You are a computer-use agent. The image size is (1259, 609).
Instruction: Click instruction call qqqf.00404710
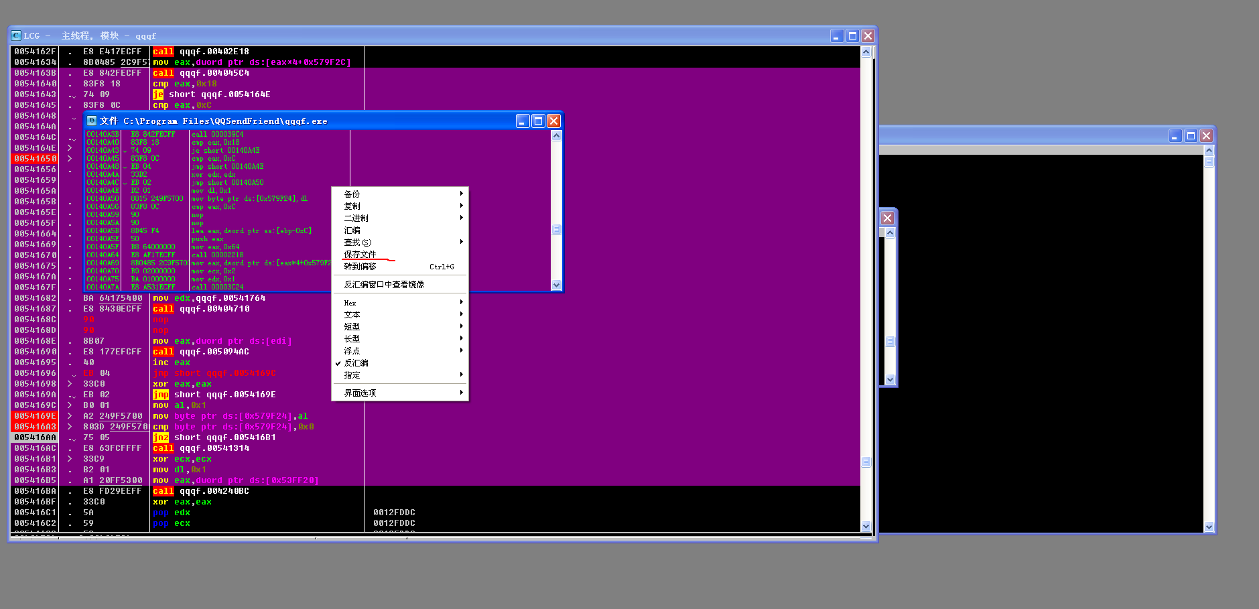coord(201,309)
